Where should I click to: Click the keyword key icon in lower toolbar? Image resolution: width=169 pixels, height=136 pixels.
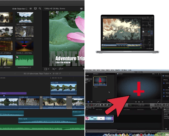coord(96,105)
